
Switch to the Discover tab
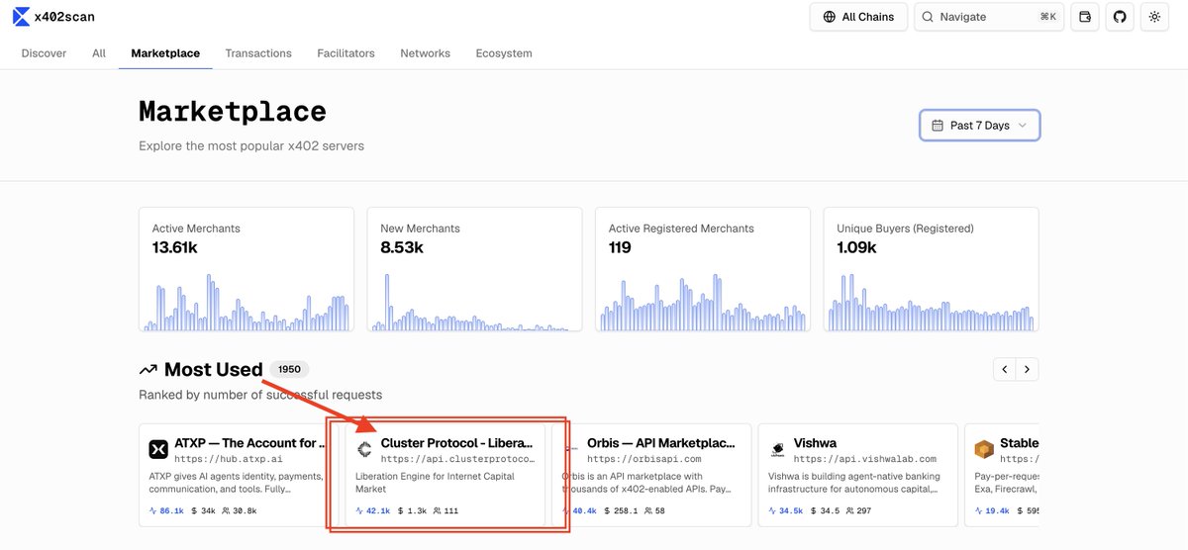pos(44,53)
